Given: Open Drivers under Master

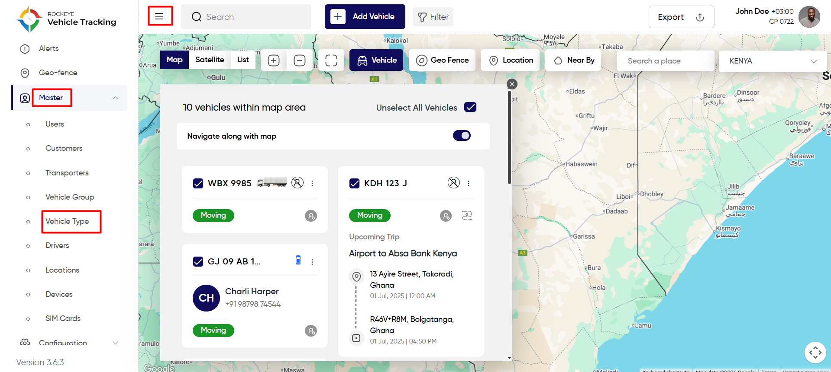Looking at the screenshot, I should tap(57, 245).
